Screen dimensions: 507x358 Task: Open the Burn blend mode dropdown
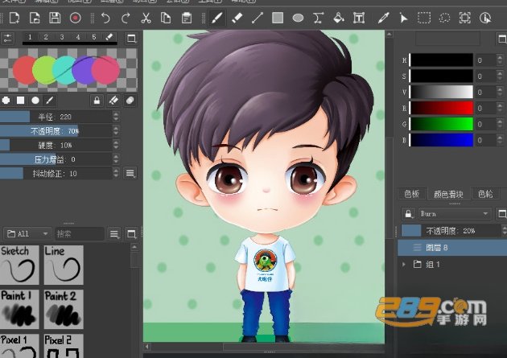[455, 214]
